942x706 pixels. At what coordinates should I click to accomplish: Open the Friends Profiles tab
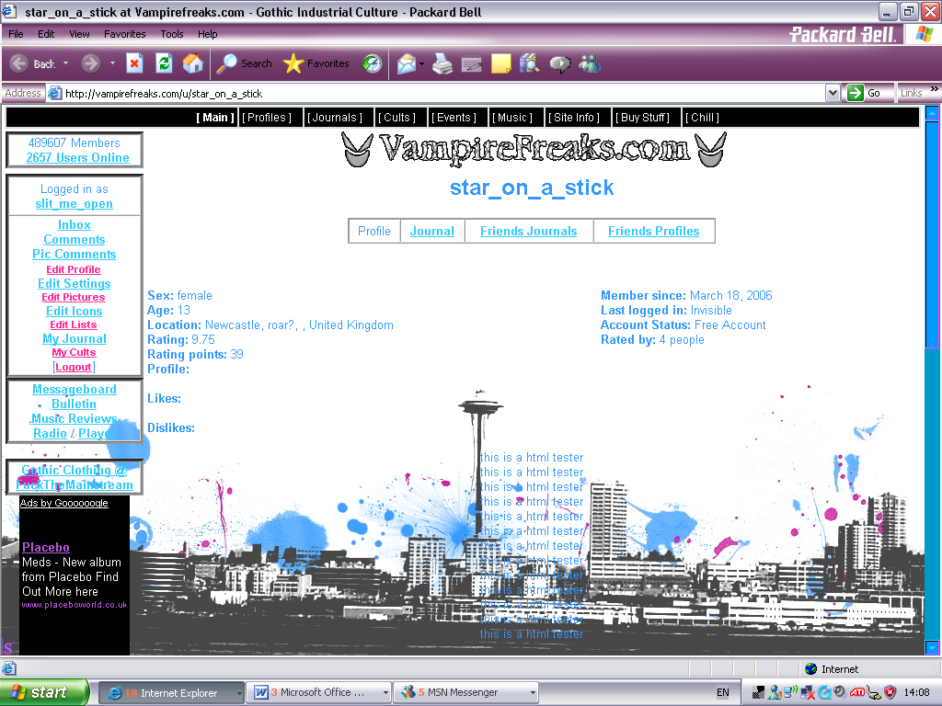point(654,231)
